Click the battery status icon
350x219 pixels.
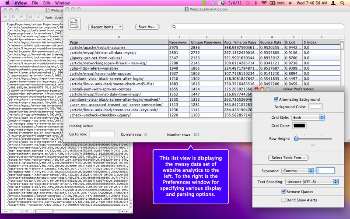point(272,3)
